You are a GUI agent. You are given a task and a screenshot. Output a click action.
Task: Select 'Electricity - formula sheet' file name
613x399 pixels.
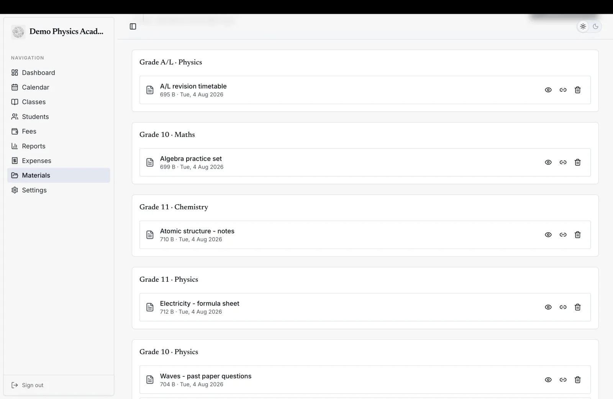200,304
